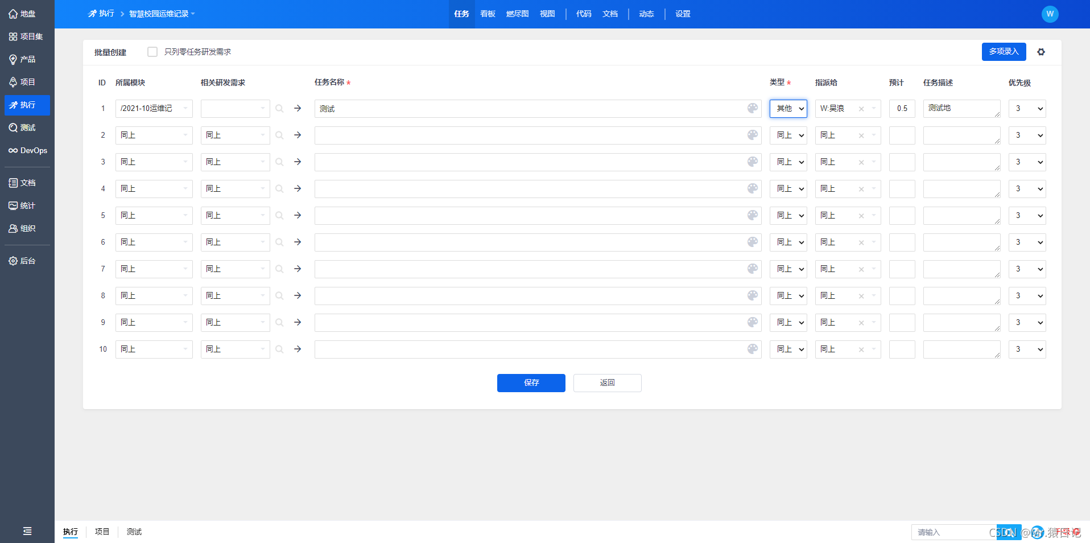Open color palette for task name row 1

[753, 108]
